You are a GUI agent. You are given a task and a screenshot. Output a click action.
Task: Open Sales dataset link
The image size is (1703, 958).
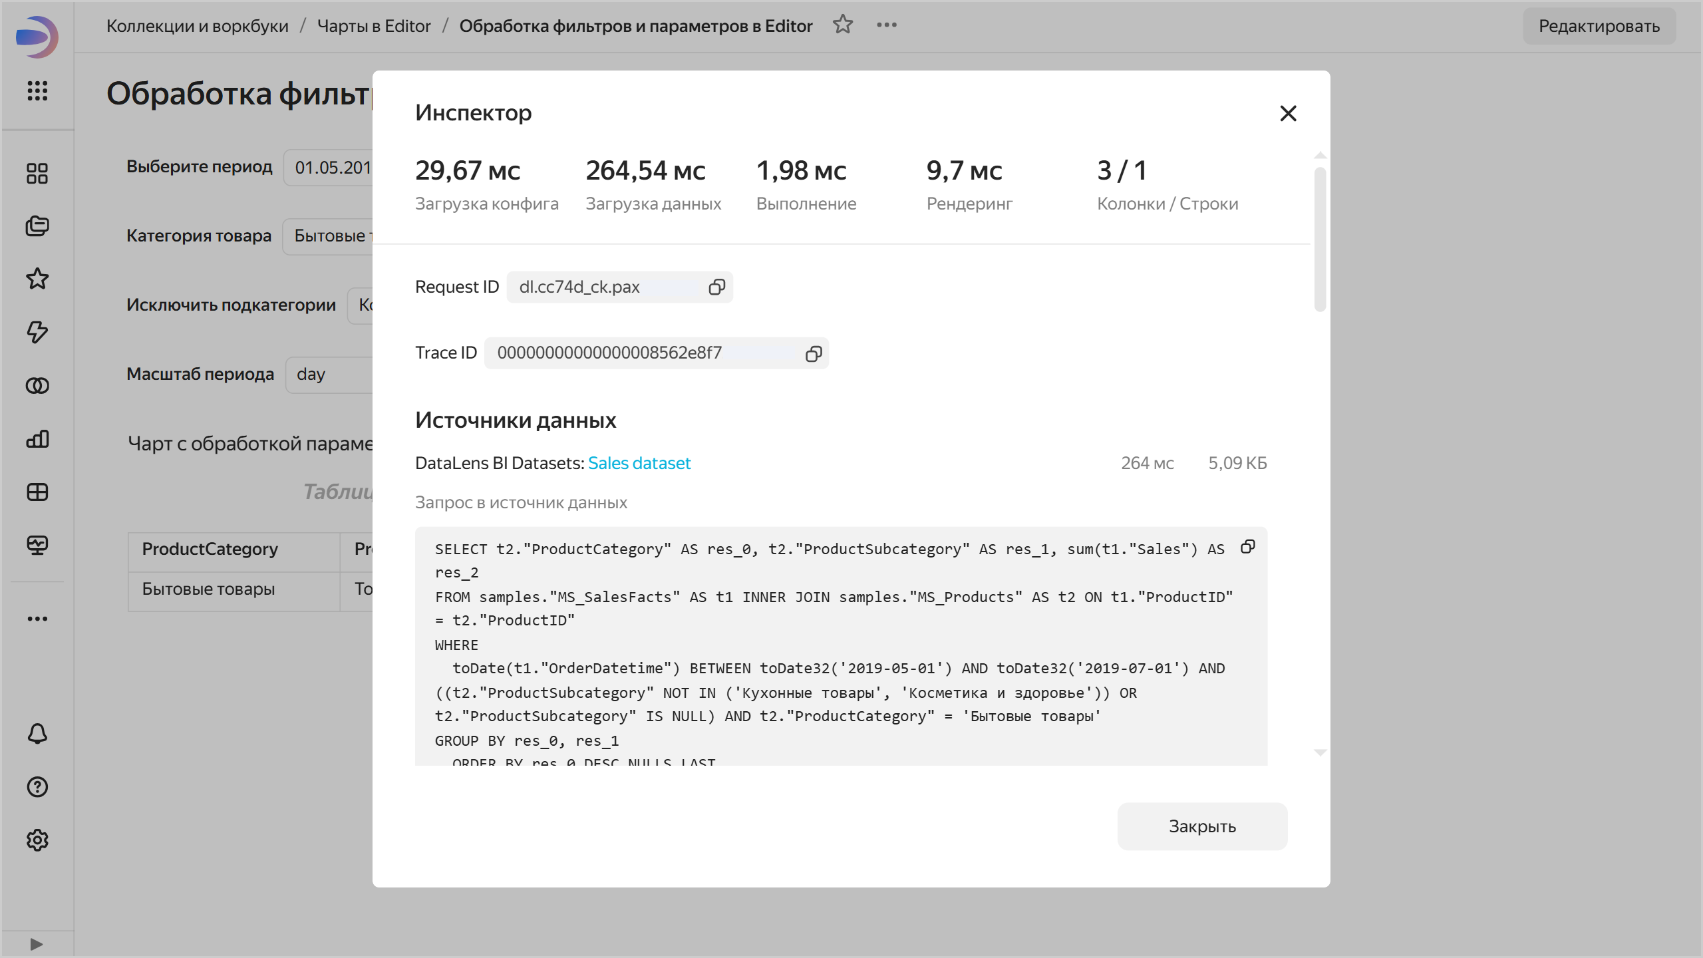(639, 463)
